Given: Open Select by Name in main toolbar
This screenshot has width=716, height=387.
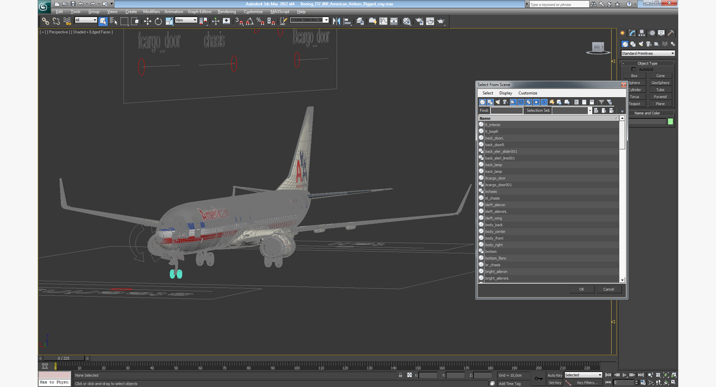Looking at the screenshot, I should tap(114, 21).
